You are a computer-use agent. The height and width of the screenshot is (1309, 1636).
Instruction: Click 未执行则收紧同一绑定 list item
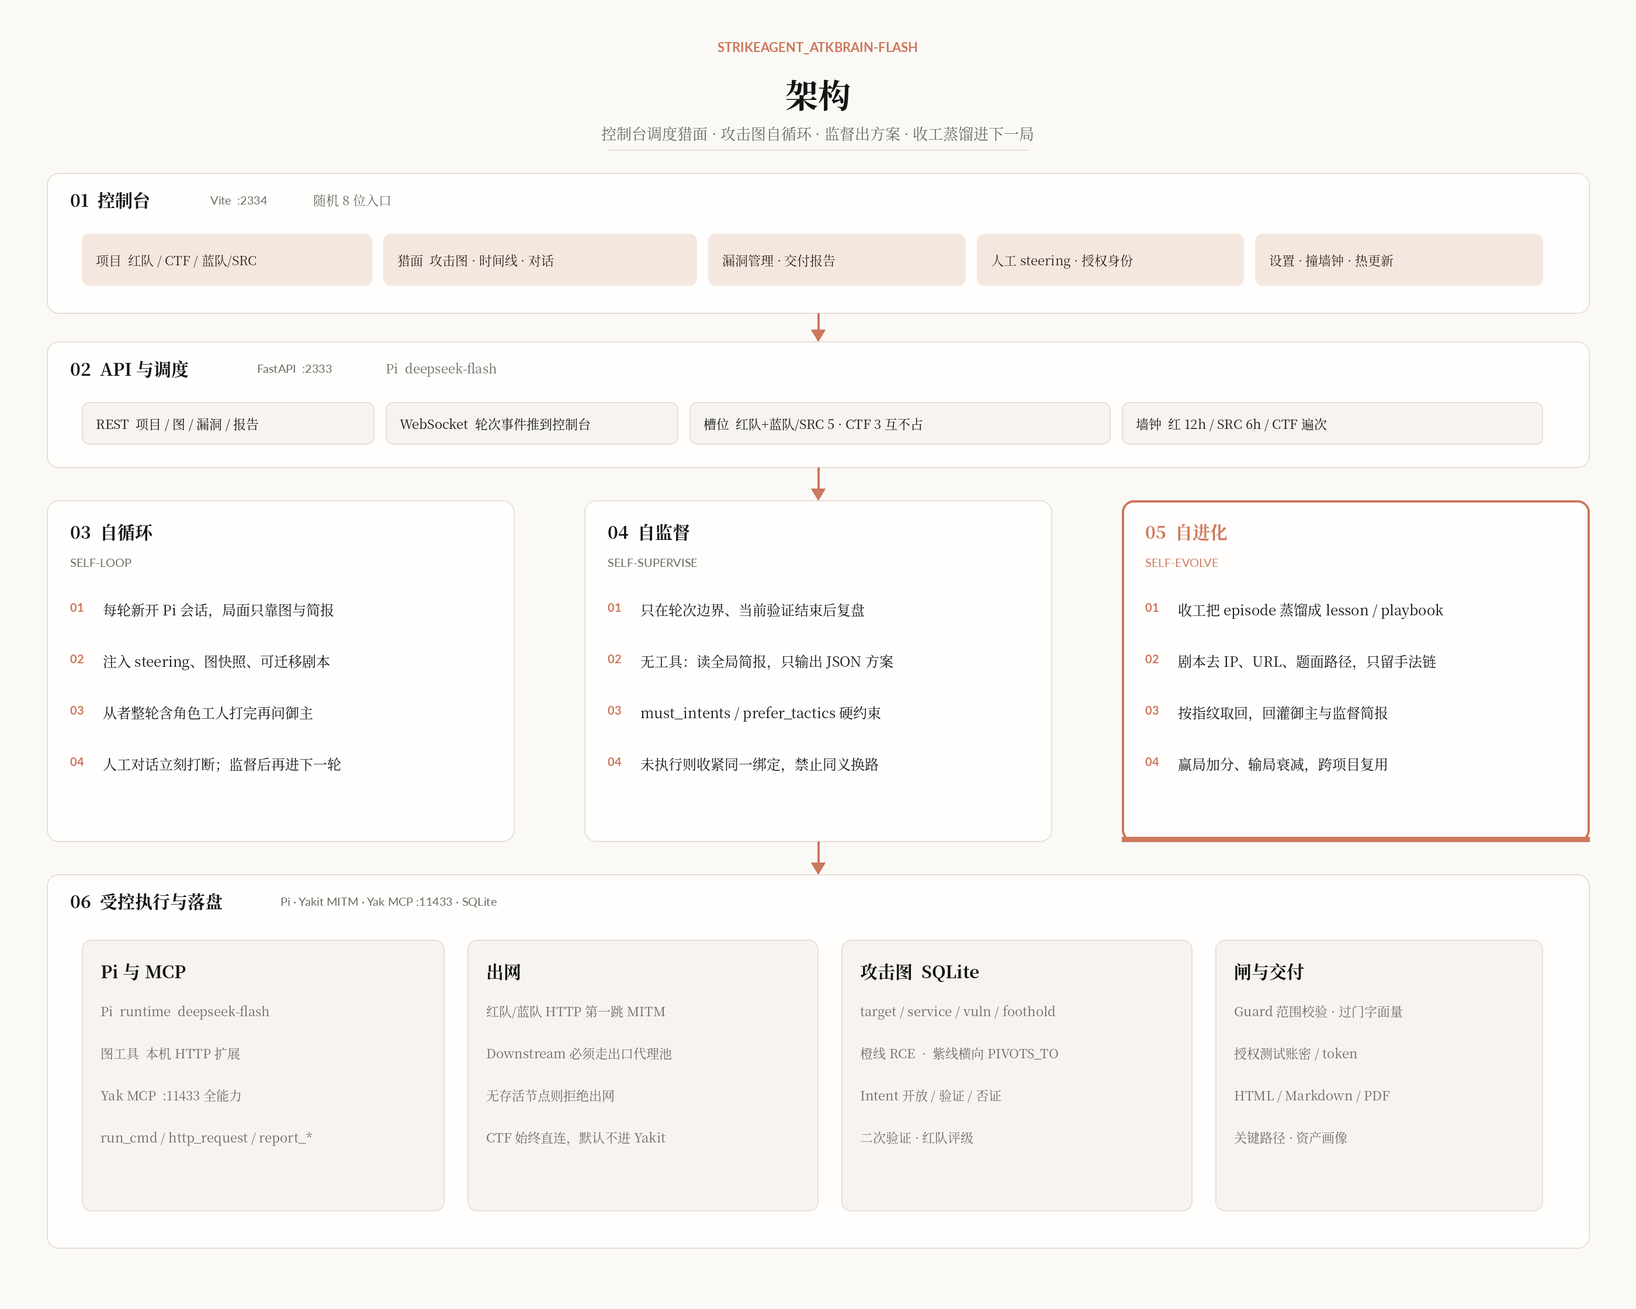(760, 764)
